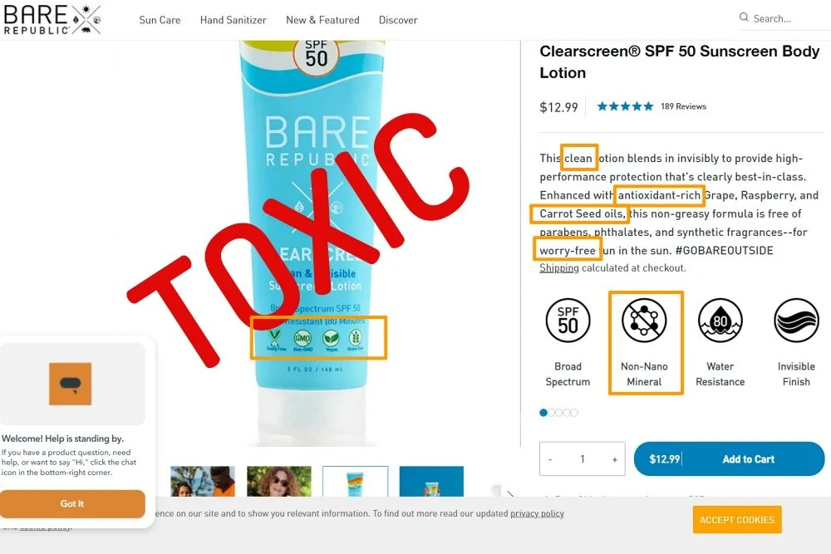The image size is (831, 554).
Task: Decrease quantity with the minus button
Action: tap(550, 459)
